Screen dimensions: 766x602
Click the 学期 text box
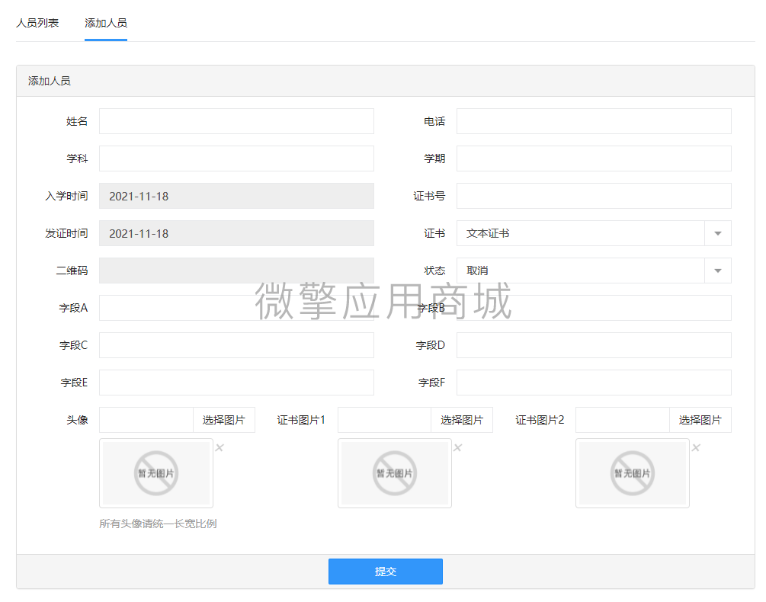click(594, 159)
